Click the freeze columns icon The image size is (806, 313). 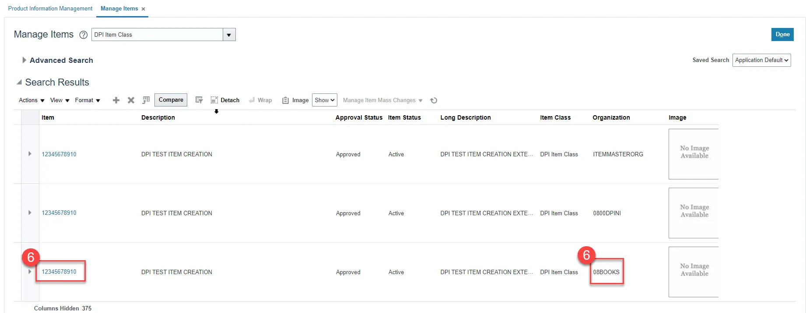point(146,100)
